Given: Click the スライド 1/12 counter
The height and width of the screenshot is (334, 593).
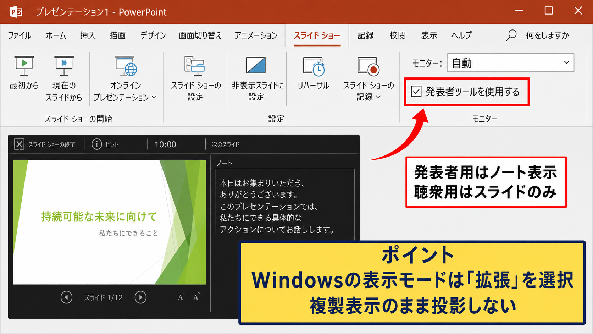Looking at the screenshot, I should tap(103, 297).
